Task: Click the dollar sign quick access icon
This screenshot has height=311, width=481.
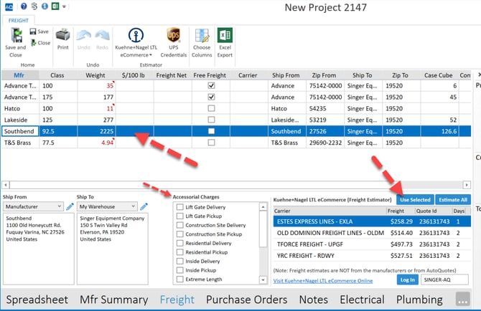Action: point(34,6)
